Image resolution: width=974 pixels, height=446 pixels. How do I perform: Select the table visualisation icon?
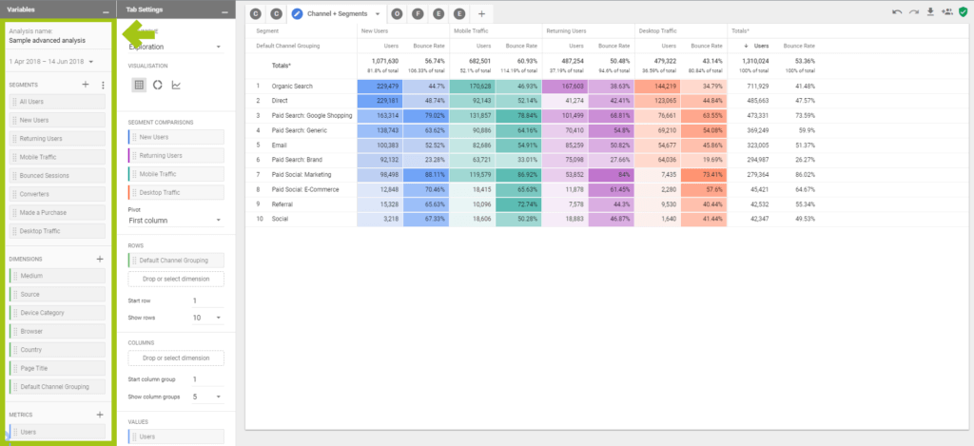click(x=139, y=85)
